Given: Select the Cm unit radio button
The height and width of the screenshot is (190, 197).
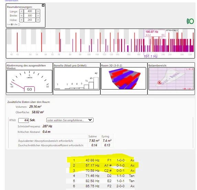Looking at the screenshot, I should (12, 24).
